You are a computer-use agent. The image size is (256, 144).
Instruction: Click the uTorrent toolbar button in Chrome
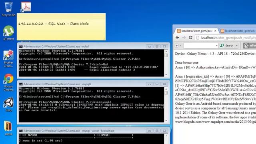coord(250,46)
